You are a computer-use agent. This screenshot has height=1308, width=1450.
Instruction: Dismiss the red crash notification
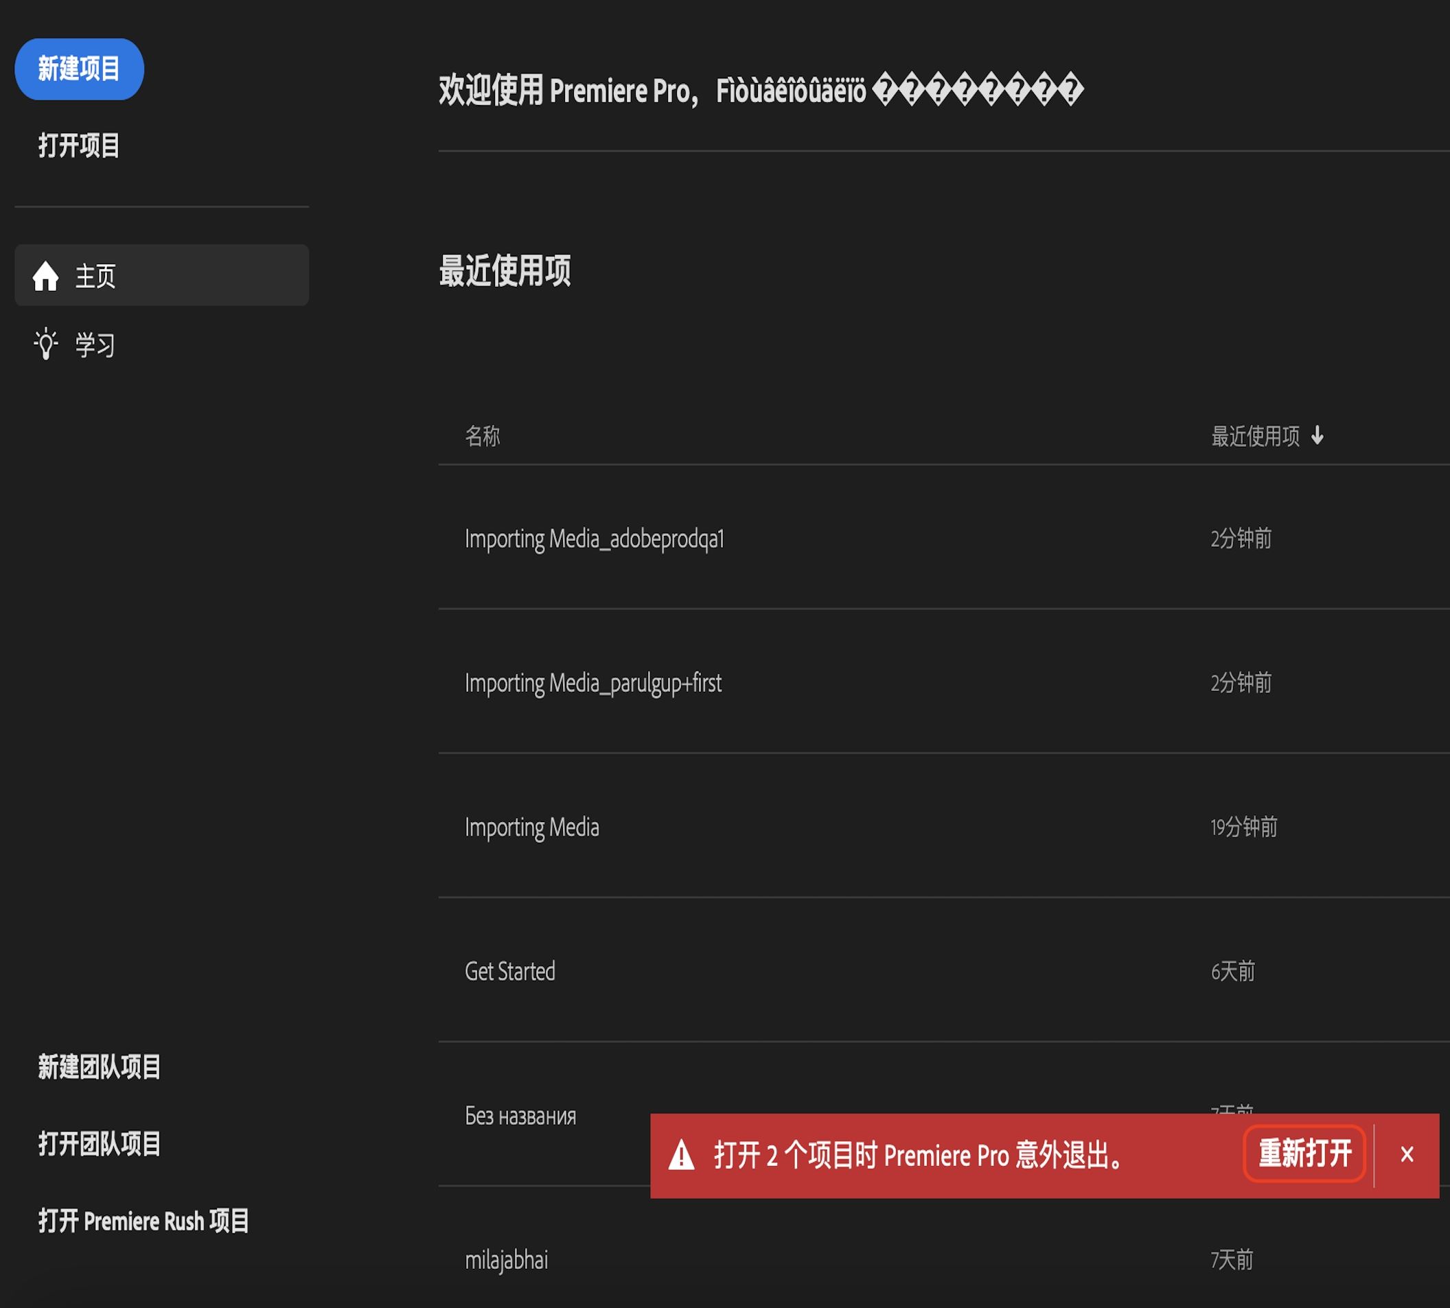(x=1407, y=1154)
